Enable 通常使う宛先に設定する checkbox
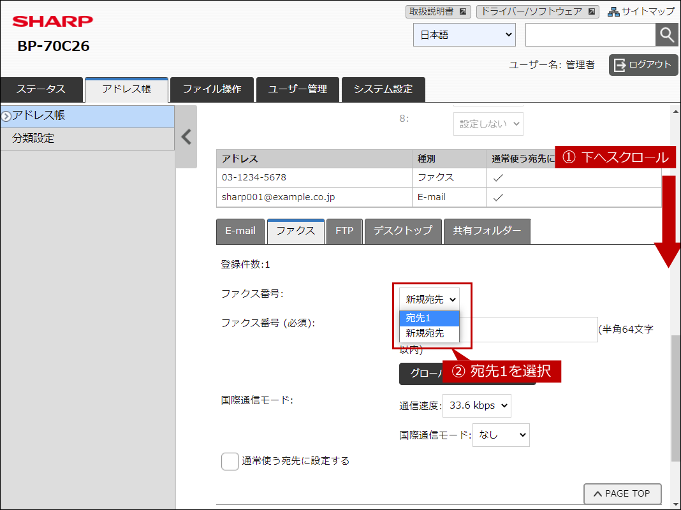This screenshot has height=510, width=681. [x=230, y=461]
